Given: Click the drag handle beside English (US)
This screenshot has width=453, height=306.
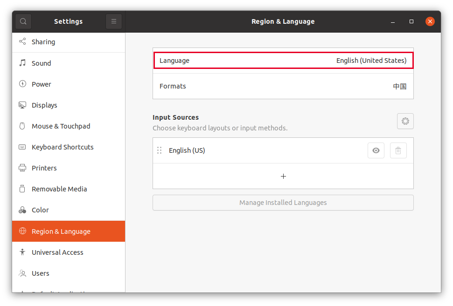Looking at the screenshot, I should [159, 150].
